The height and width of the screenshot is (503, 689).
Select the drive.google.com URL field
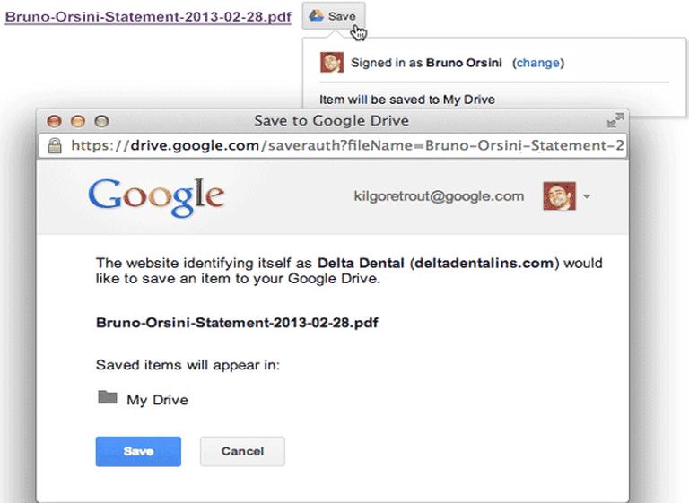point(333,145)
